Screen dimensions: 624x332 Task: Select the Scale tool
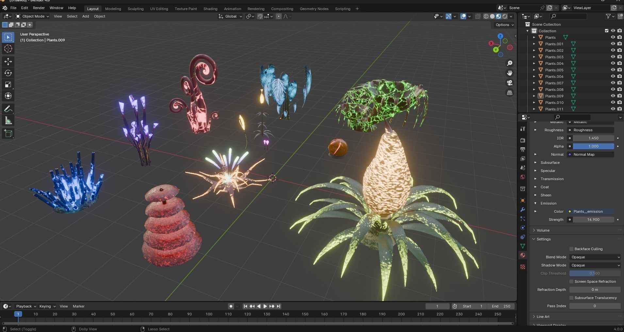[8, 85]
